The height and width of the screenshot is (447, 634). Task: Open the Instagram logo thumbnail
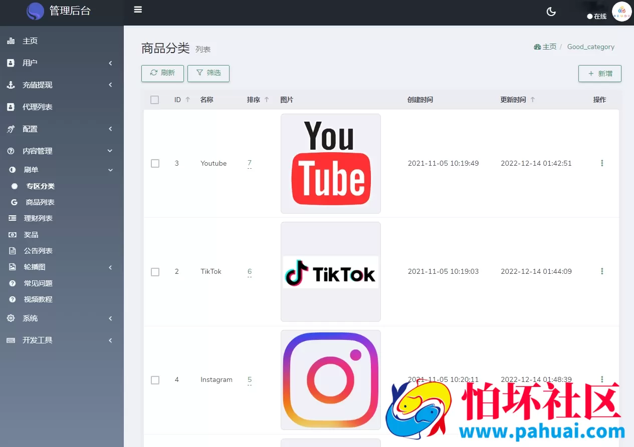(x=331, y=380)
